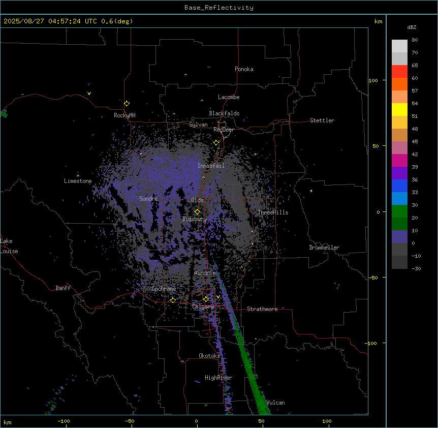Click the Sundre town label
The height and width of the screenshot is (428, 438).
[148, 199]
